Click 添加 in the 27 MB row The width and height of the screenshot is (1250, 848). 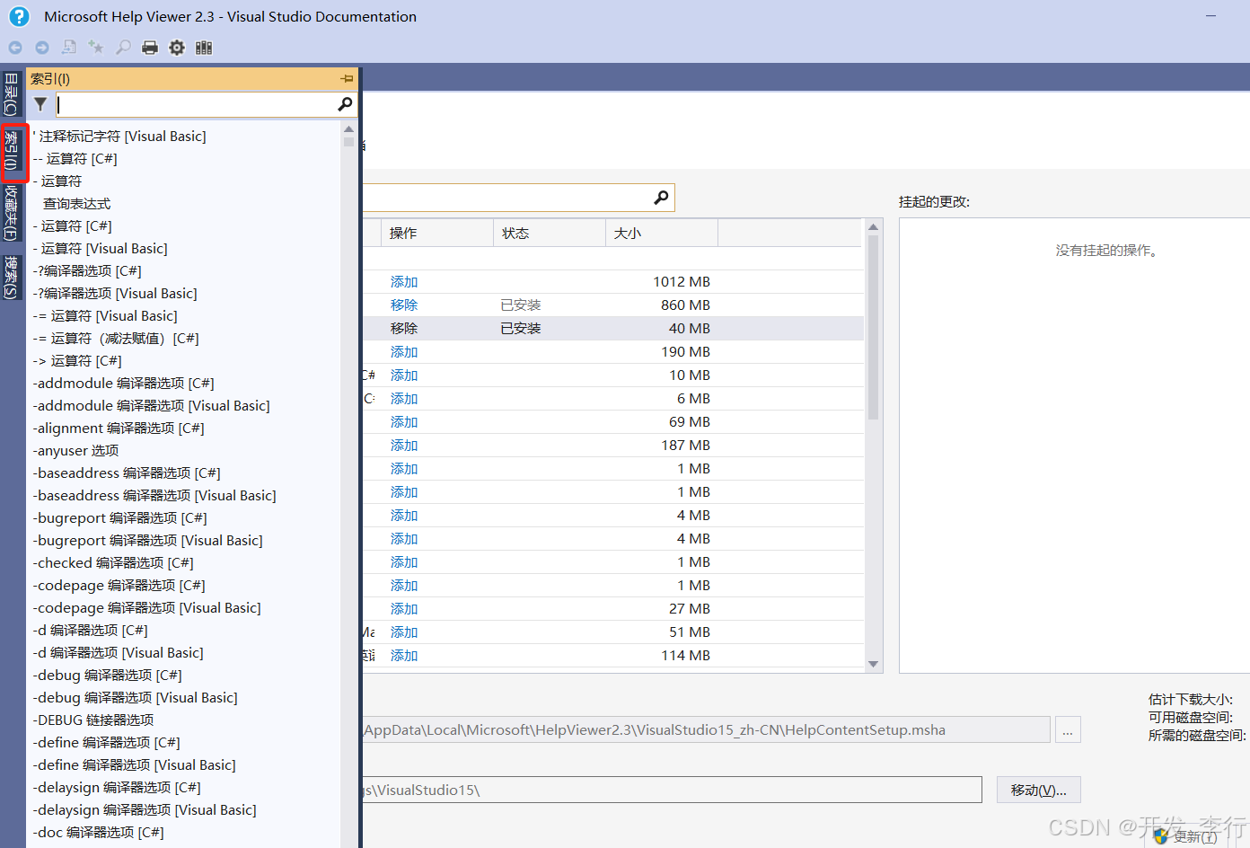pyautogui.click(x=404, y=609)
